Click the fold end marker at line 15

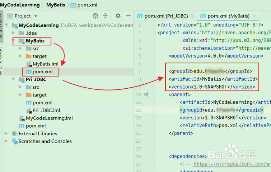tap(155, 133)
